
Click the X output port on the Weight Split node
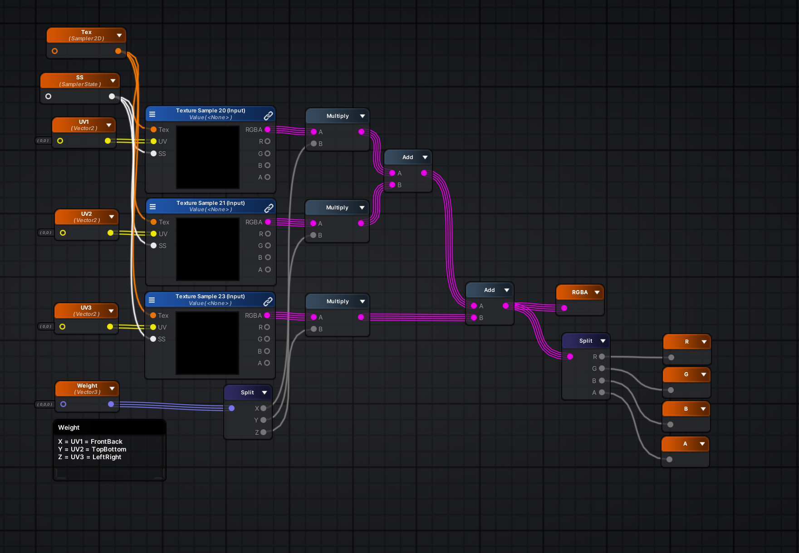point(264,408)
